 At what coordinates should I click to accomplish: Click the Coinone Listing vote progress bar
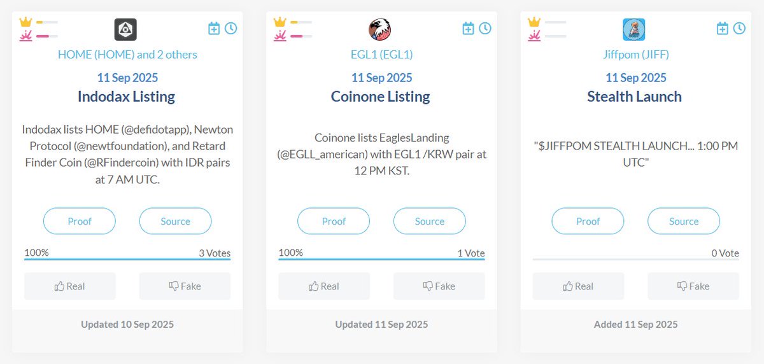coord(381,259)
